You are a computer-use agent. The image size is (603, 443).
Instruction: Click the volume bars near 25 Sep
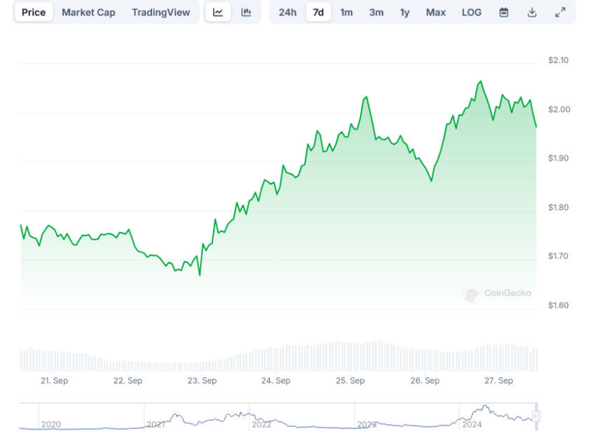point(351,356)
